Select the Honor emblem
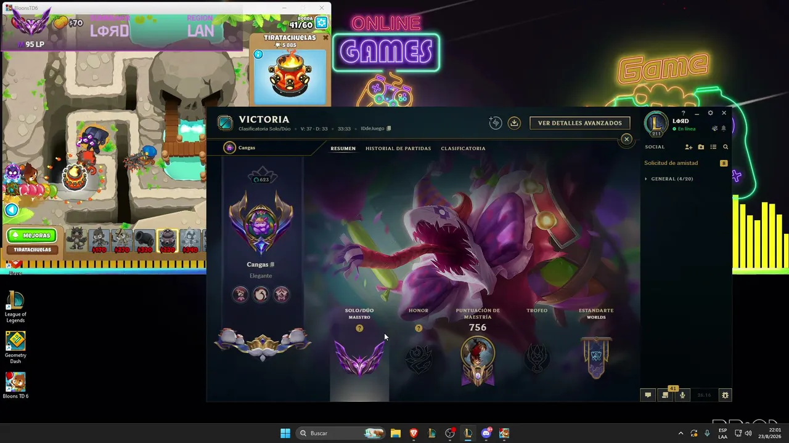This screenshot has height=443, width=789. 419,359
